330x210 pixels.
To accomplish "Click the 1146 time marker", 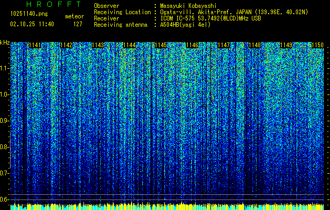I will [x=192, y=45].
